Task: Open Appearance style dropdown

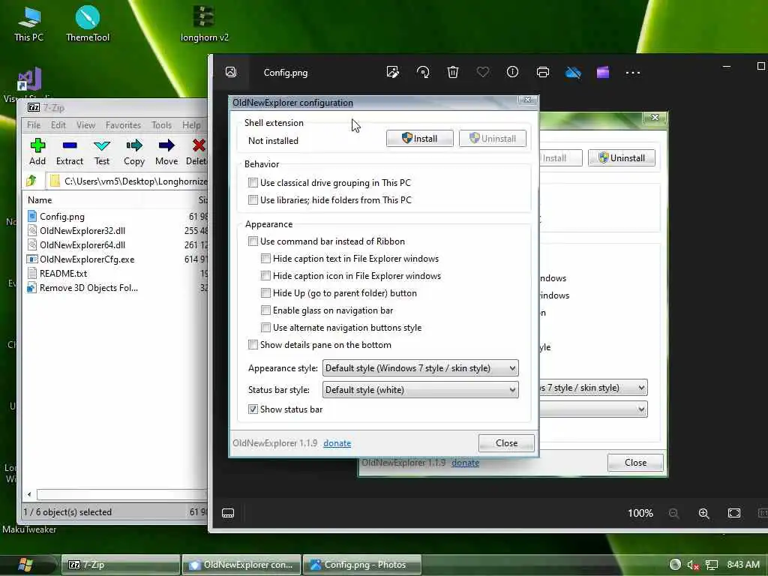Action: point(420,367)
